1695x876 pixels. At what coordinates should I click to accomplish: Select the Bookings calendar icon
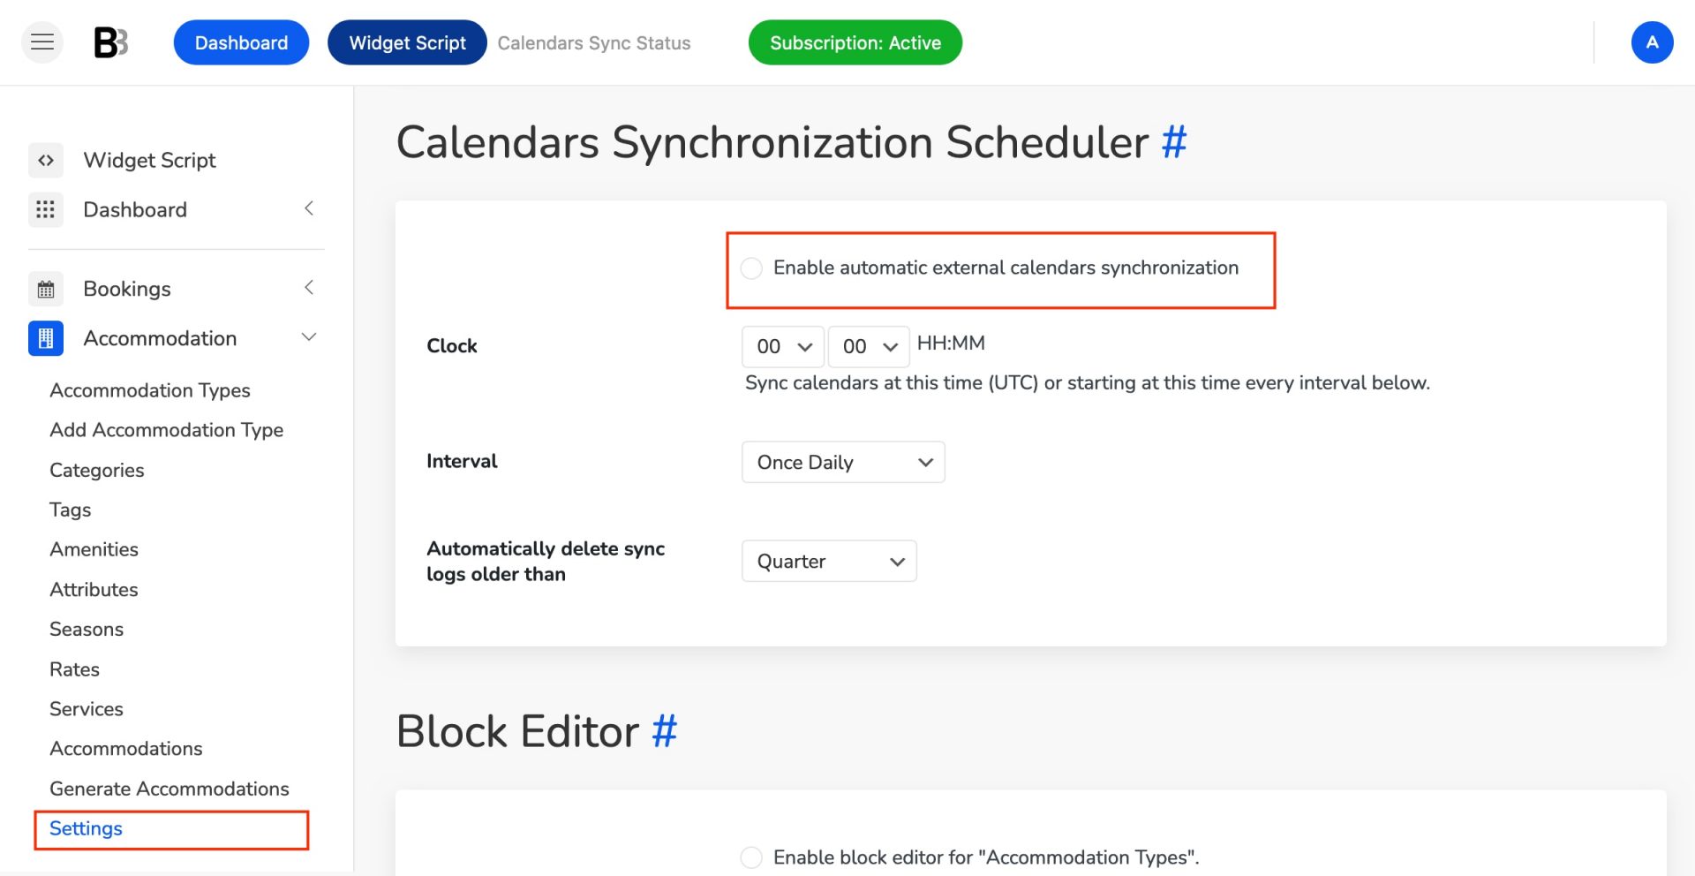pos(46,289)
